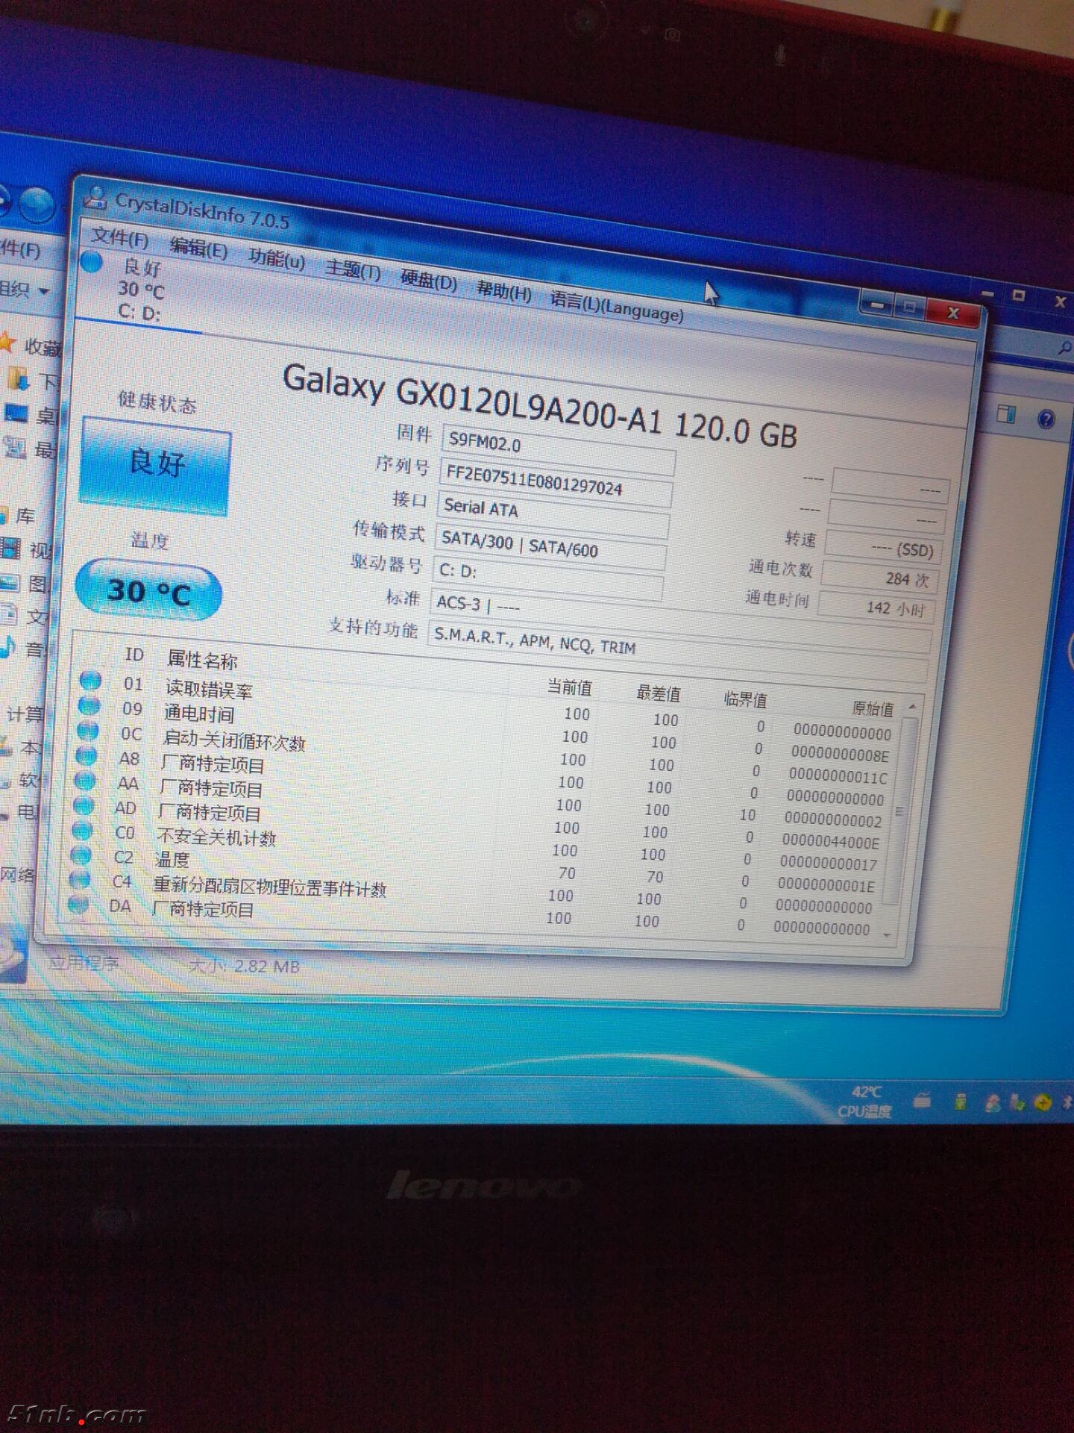Click the status orb for 温度 attribute row

point(80,855)
